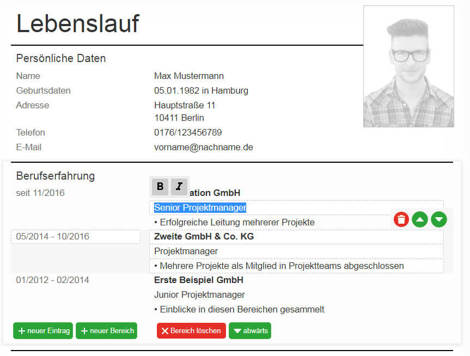Viewport: 470px width, 356px height.
Task: Click the profile photo thumbnail
Action: point(408,66)
